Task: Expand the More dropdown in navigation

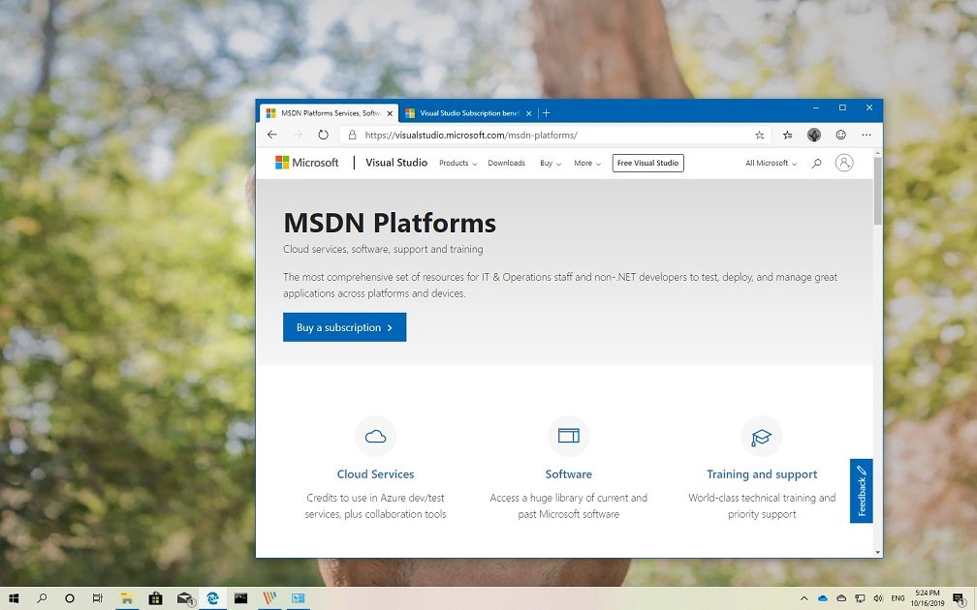Action: [586, 164]
